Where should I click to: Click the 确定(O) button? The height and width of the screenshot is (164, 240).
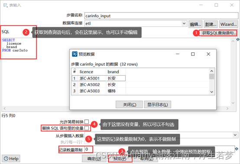[94, 159]
